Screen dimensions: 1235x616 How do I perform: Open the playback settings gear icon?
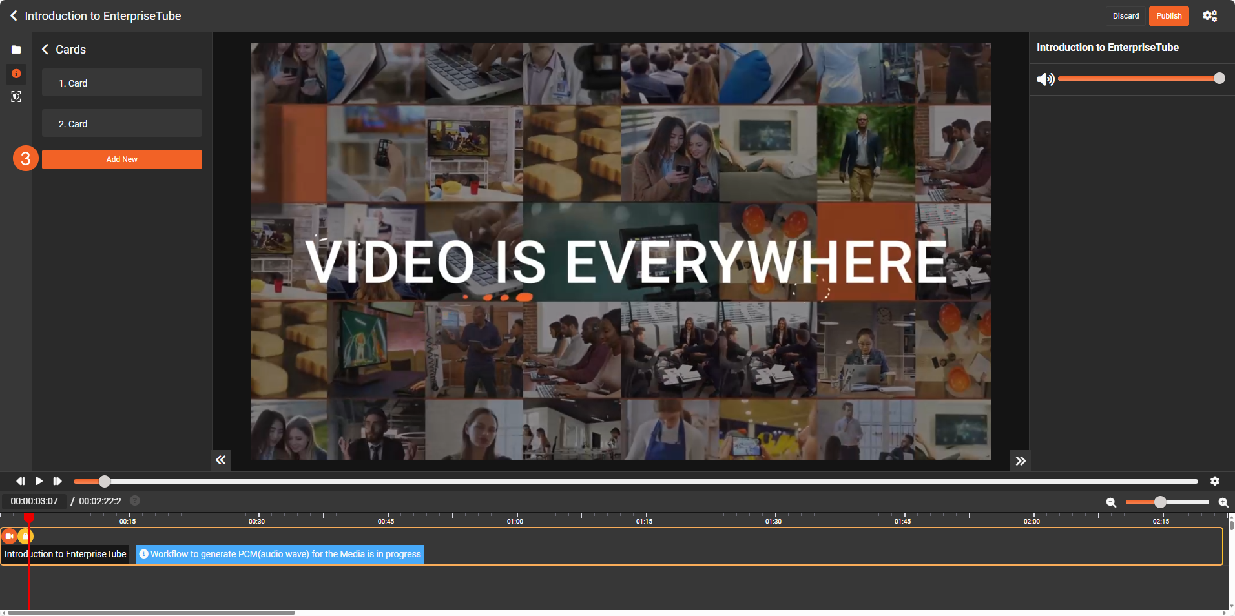pos(1214,481)
